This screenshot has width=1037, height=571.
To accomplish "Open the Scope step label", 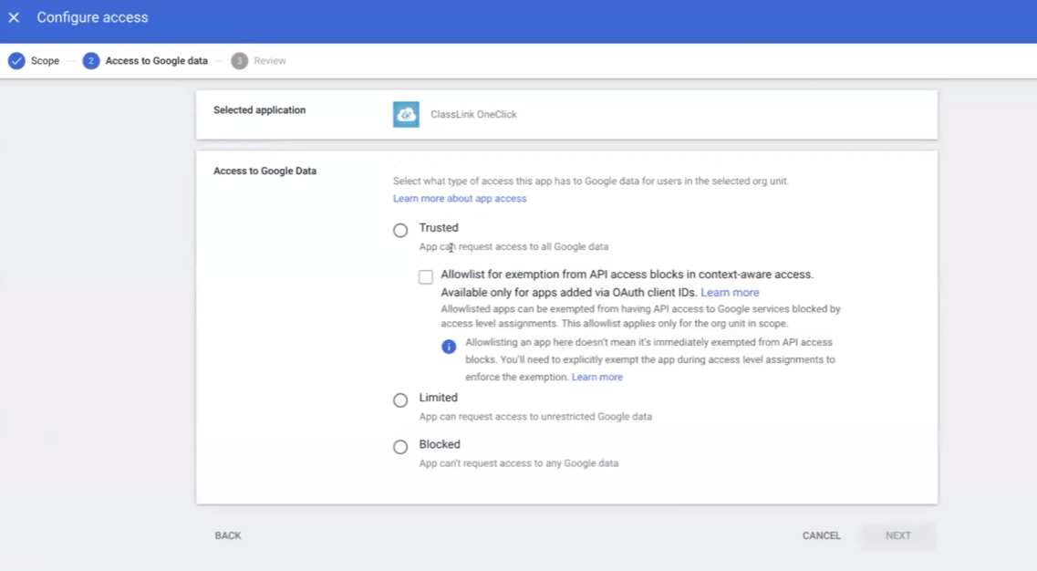I will point(45,61).
